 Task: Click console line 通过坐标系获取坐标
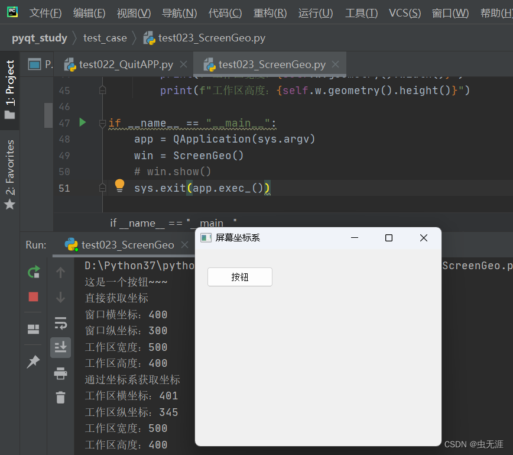[132, 380]
